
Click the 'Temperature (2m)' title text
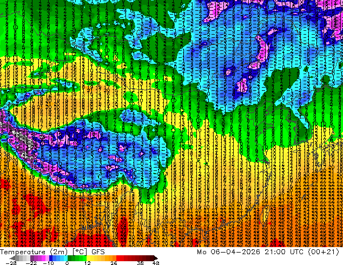(34, 252)
